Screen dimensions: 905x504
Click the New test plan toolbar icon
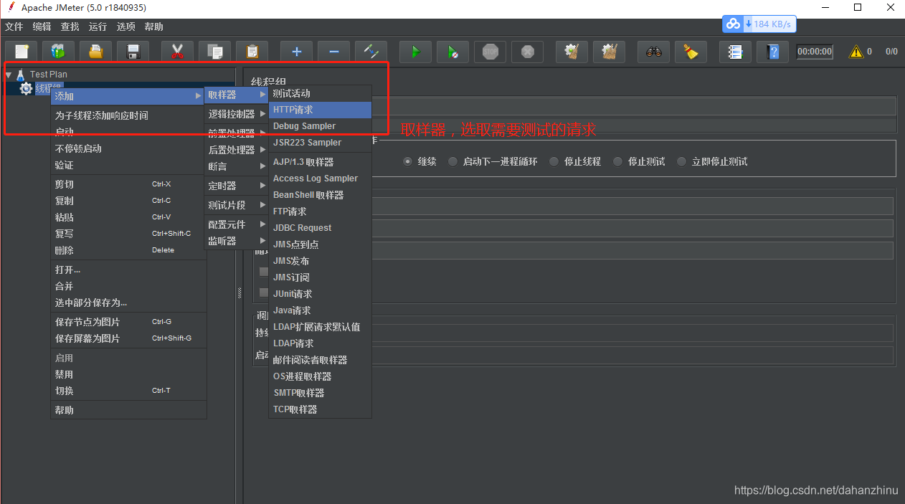tap(22, 52)
